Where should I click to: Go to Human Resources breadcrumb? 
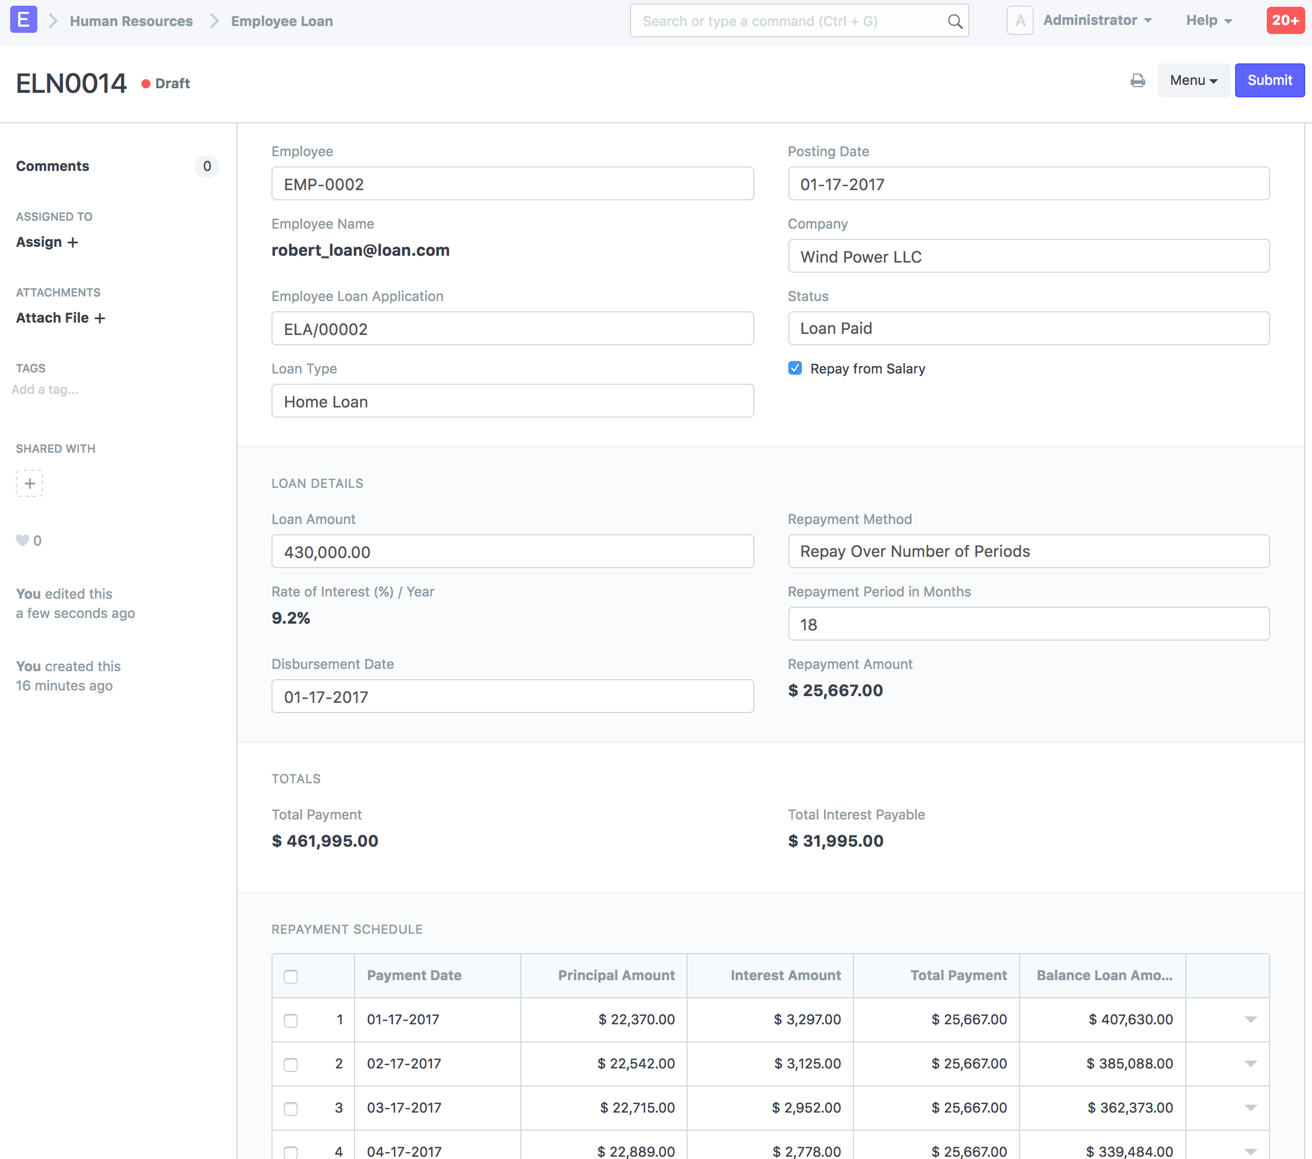(131, 21)
